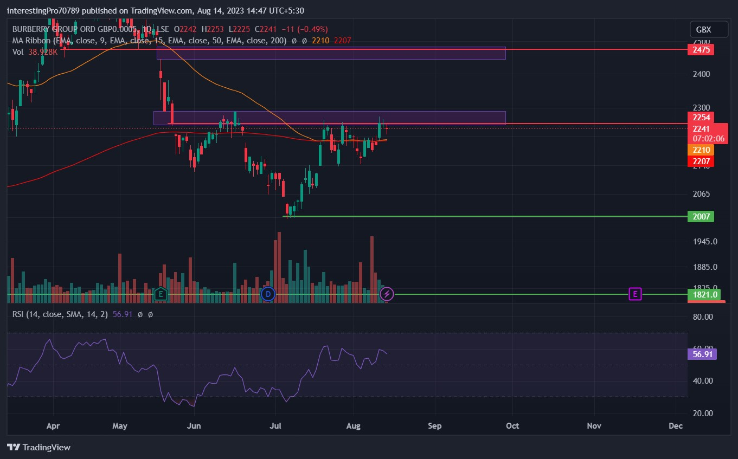This screenshot has height=459, width=738.
Task: Click the BURBERRY GROUP ORD symbol title
Action: coord(75,29)
